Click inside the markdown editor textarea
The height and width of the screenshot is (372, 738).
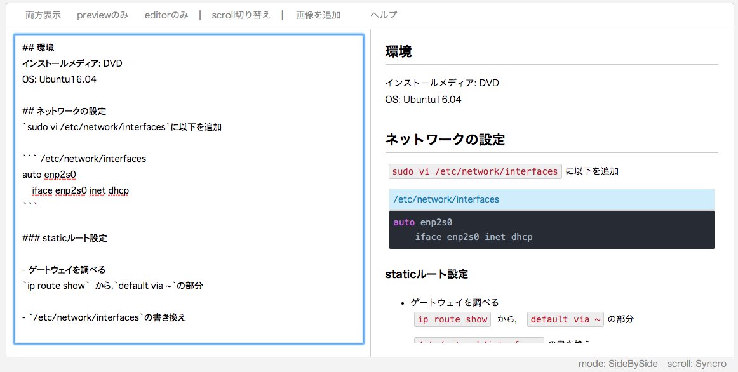(x=189, y=189)
